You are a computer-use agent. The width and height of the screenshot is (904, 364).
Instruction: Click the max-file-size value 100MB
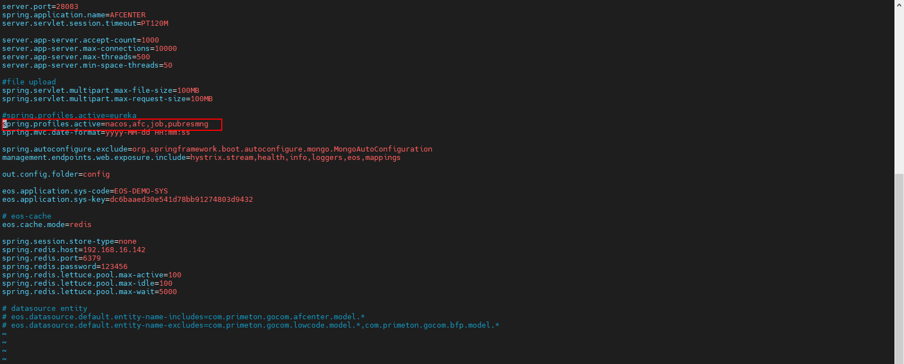coord(188,91)
